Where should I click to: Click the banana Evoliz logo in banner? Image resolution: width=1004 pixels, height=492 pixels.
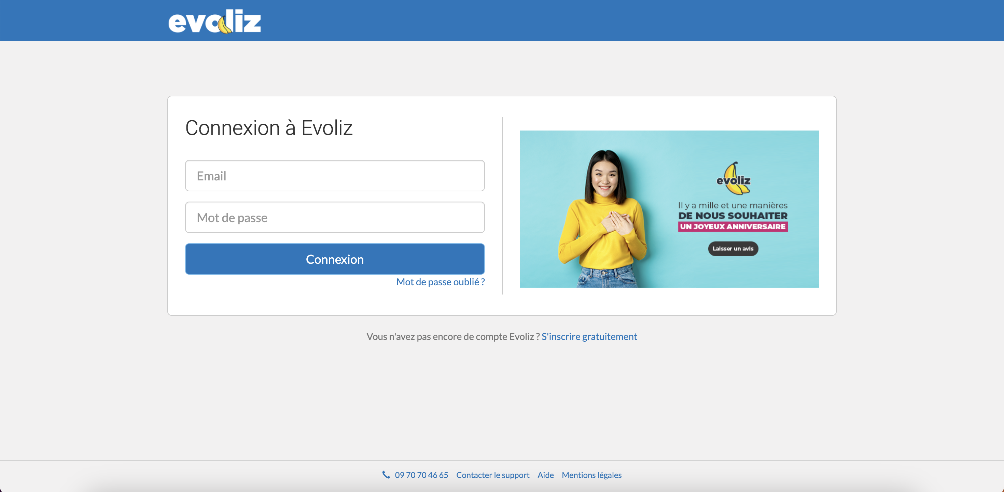[x=734, y=179]
